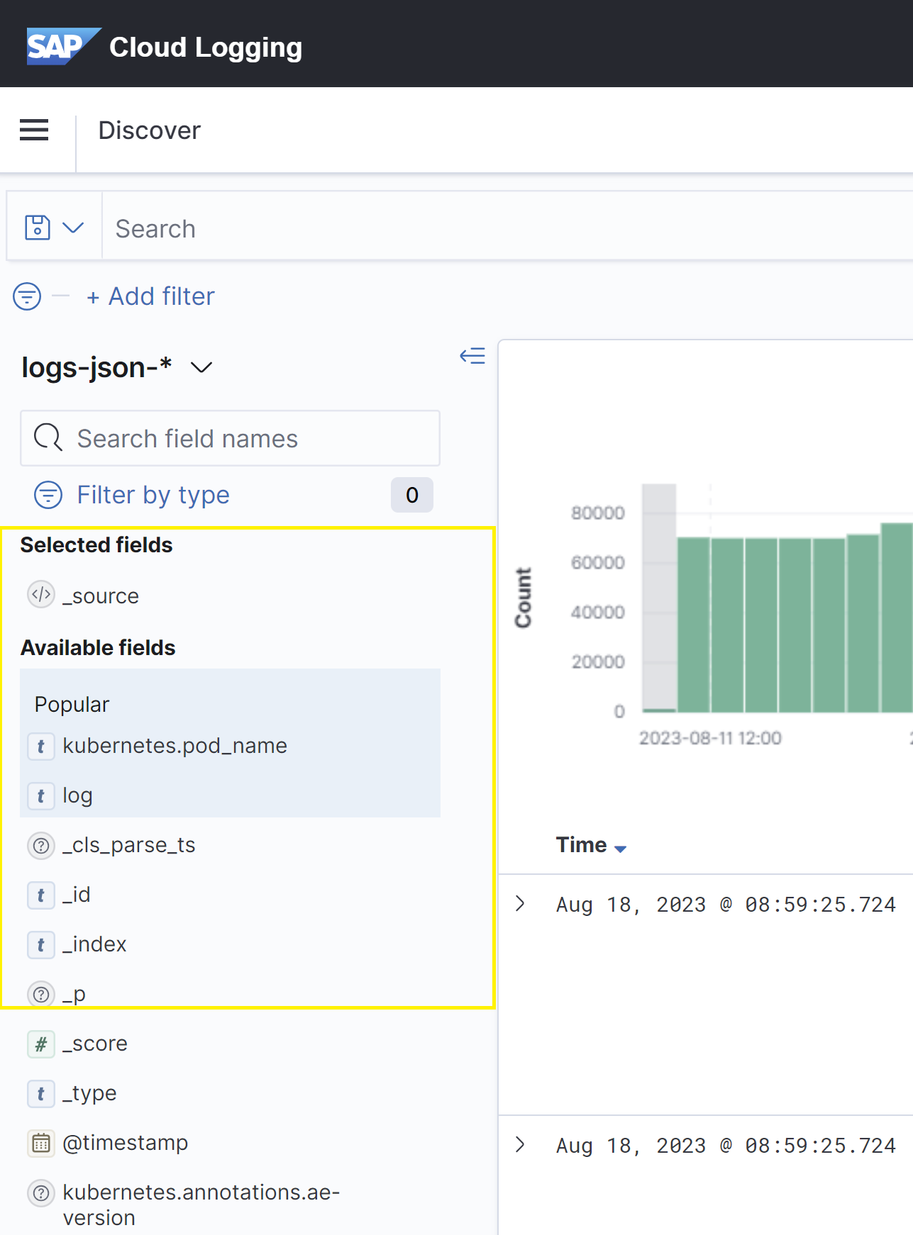Screen dimensions: 913x1235
Task: Click the SAP logo
Action: click(64, 47)
